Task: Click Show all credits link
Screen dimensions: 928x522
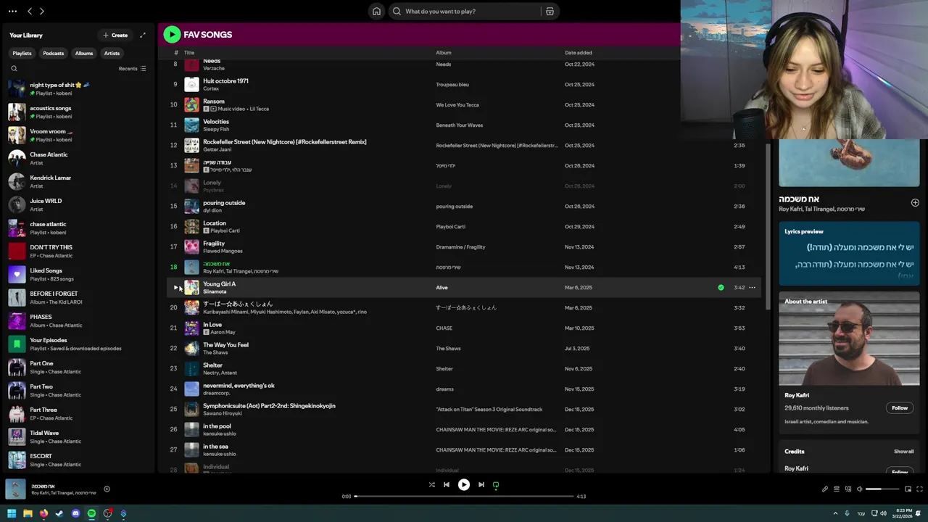Action: tap(903, 452)
